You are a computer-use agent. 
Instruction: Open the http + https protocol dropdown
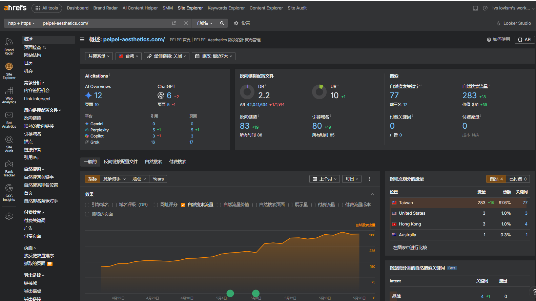(x=22, y=23)
